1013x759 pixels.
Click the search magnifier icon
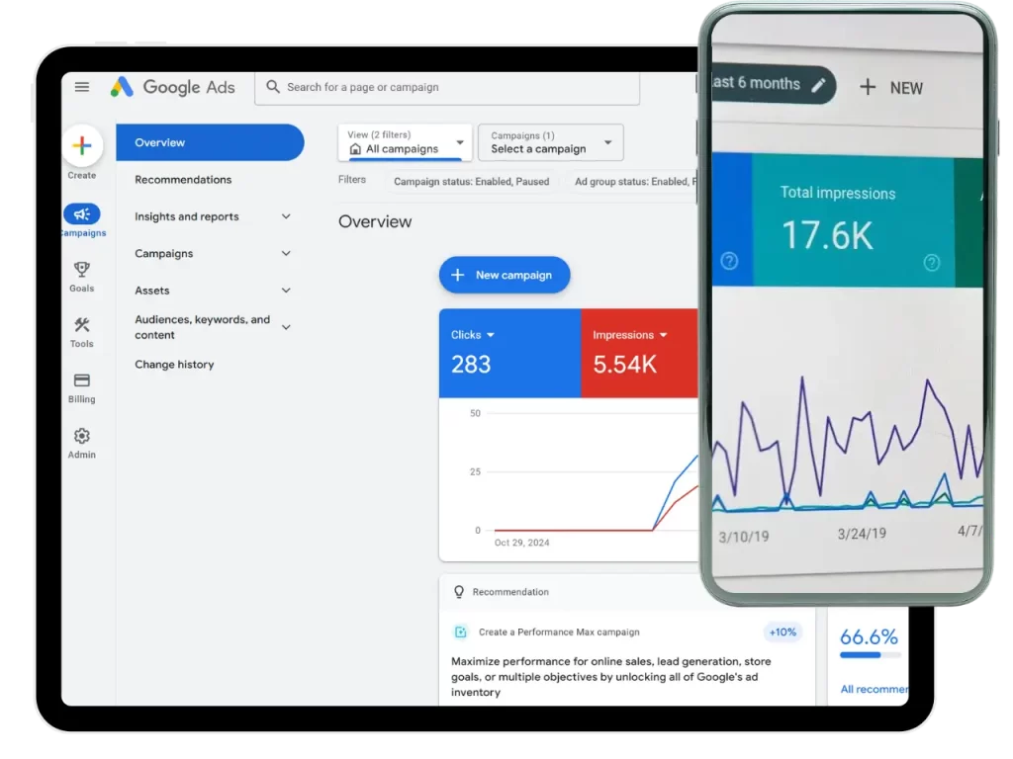click(x=273, y=87)
